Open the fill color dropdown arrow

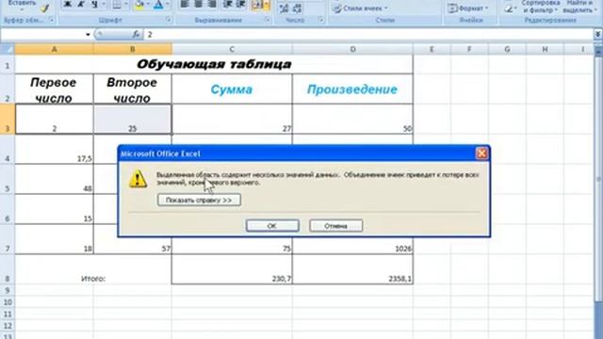tap(148, 4)
